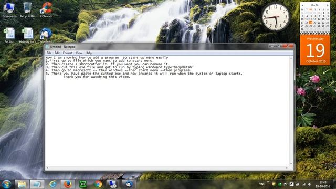Open Thunderbird from the taskbar
336x189 pixels.
point(129,184)
